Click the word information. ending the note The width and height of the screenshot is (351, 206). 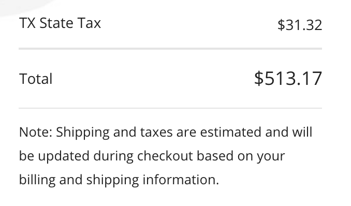[181, 180]
